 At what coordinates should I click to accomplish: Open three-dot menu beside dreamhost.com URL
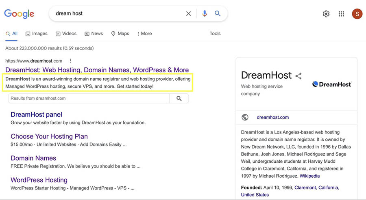[70, 61]
